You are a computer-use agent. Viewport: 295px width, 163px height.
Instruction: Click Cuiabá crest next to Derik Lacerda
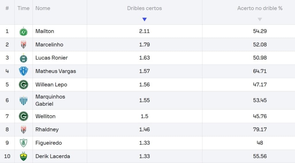(24, 156)
